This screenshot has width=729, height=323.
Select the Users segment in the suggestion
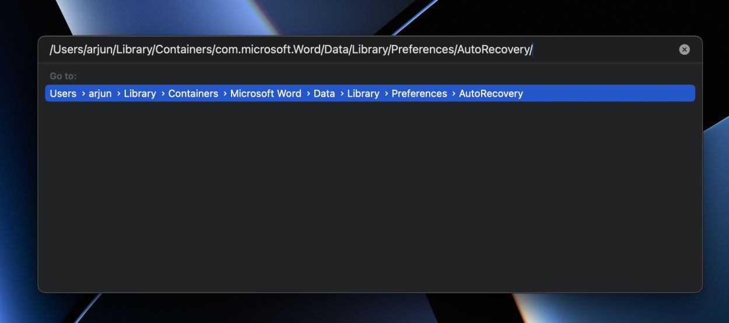pos(63,93)
